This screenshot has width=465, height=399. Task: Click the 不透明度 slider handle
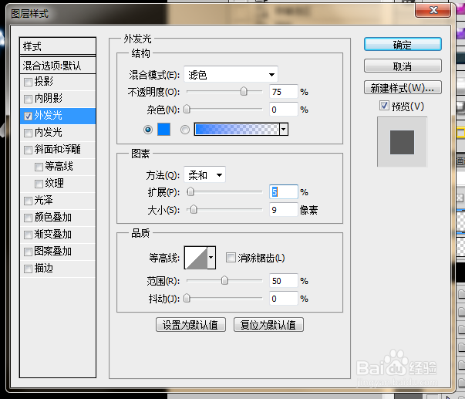pyautogui.click(x=244, y=91)
